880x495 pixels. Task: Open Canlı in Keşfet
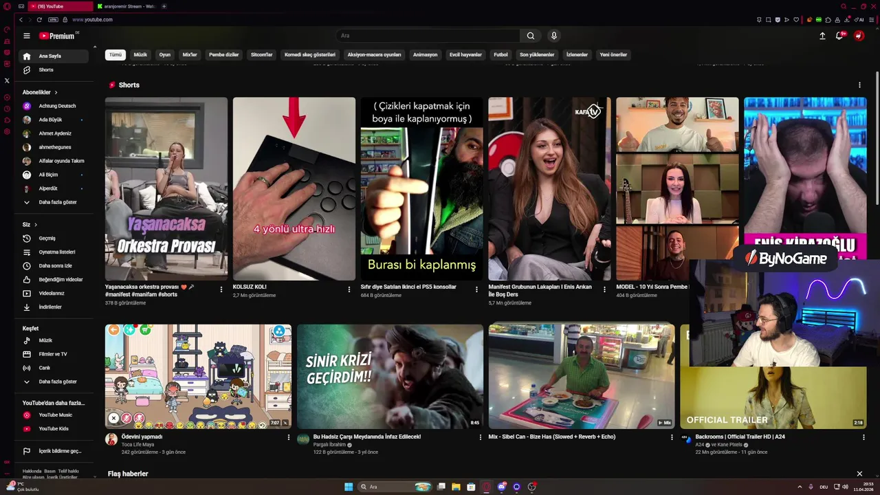coord(55,368)
